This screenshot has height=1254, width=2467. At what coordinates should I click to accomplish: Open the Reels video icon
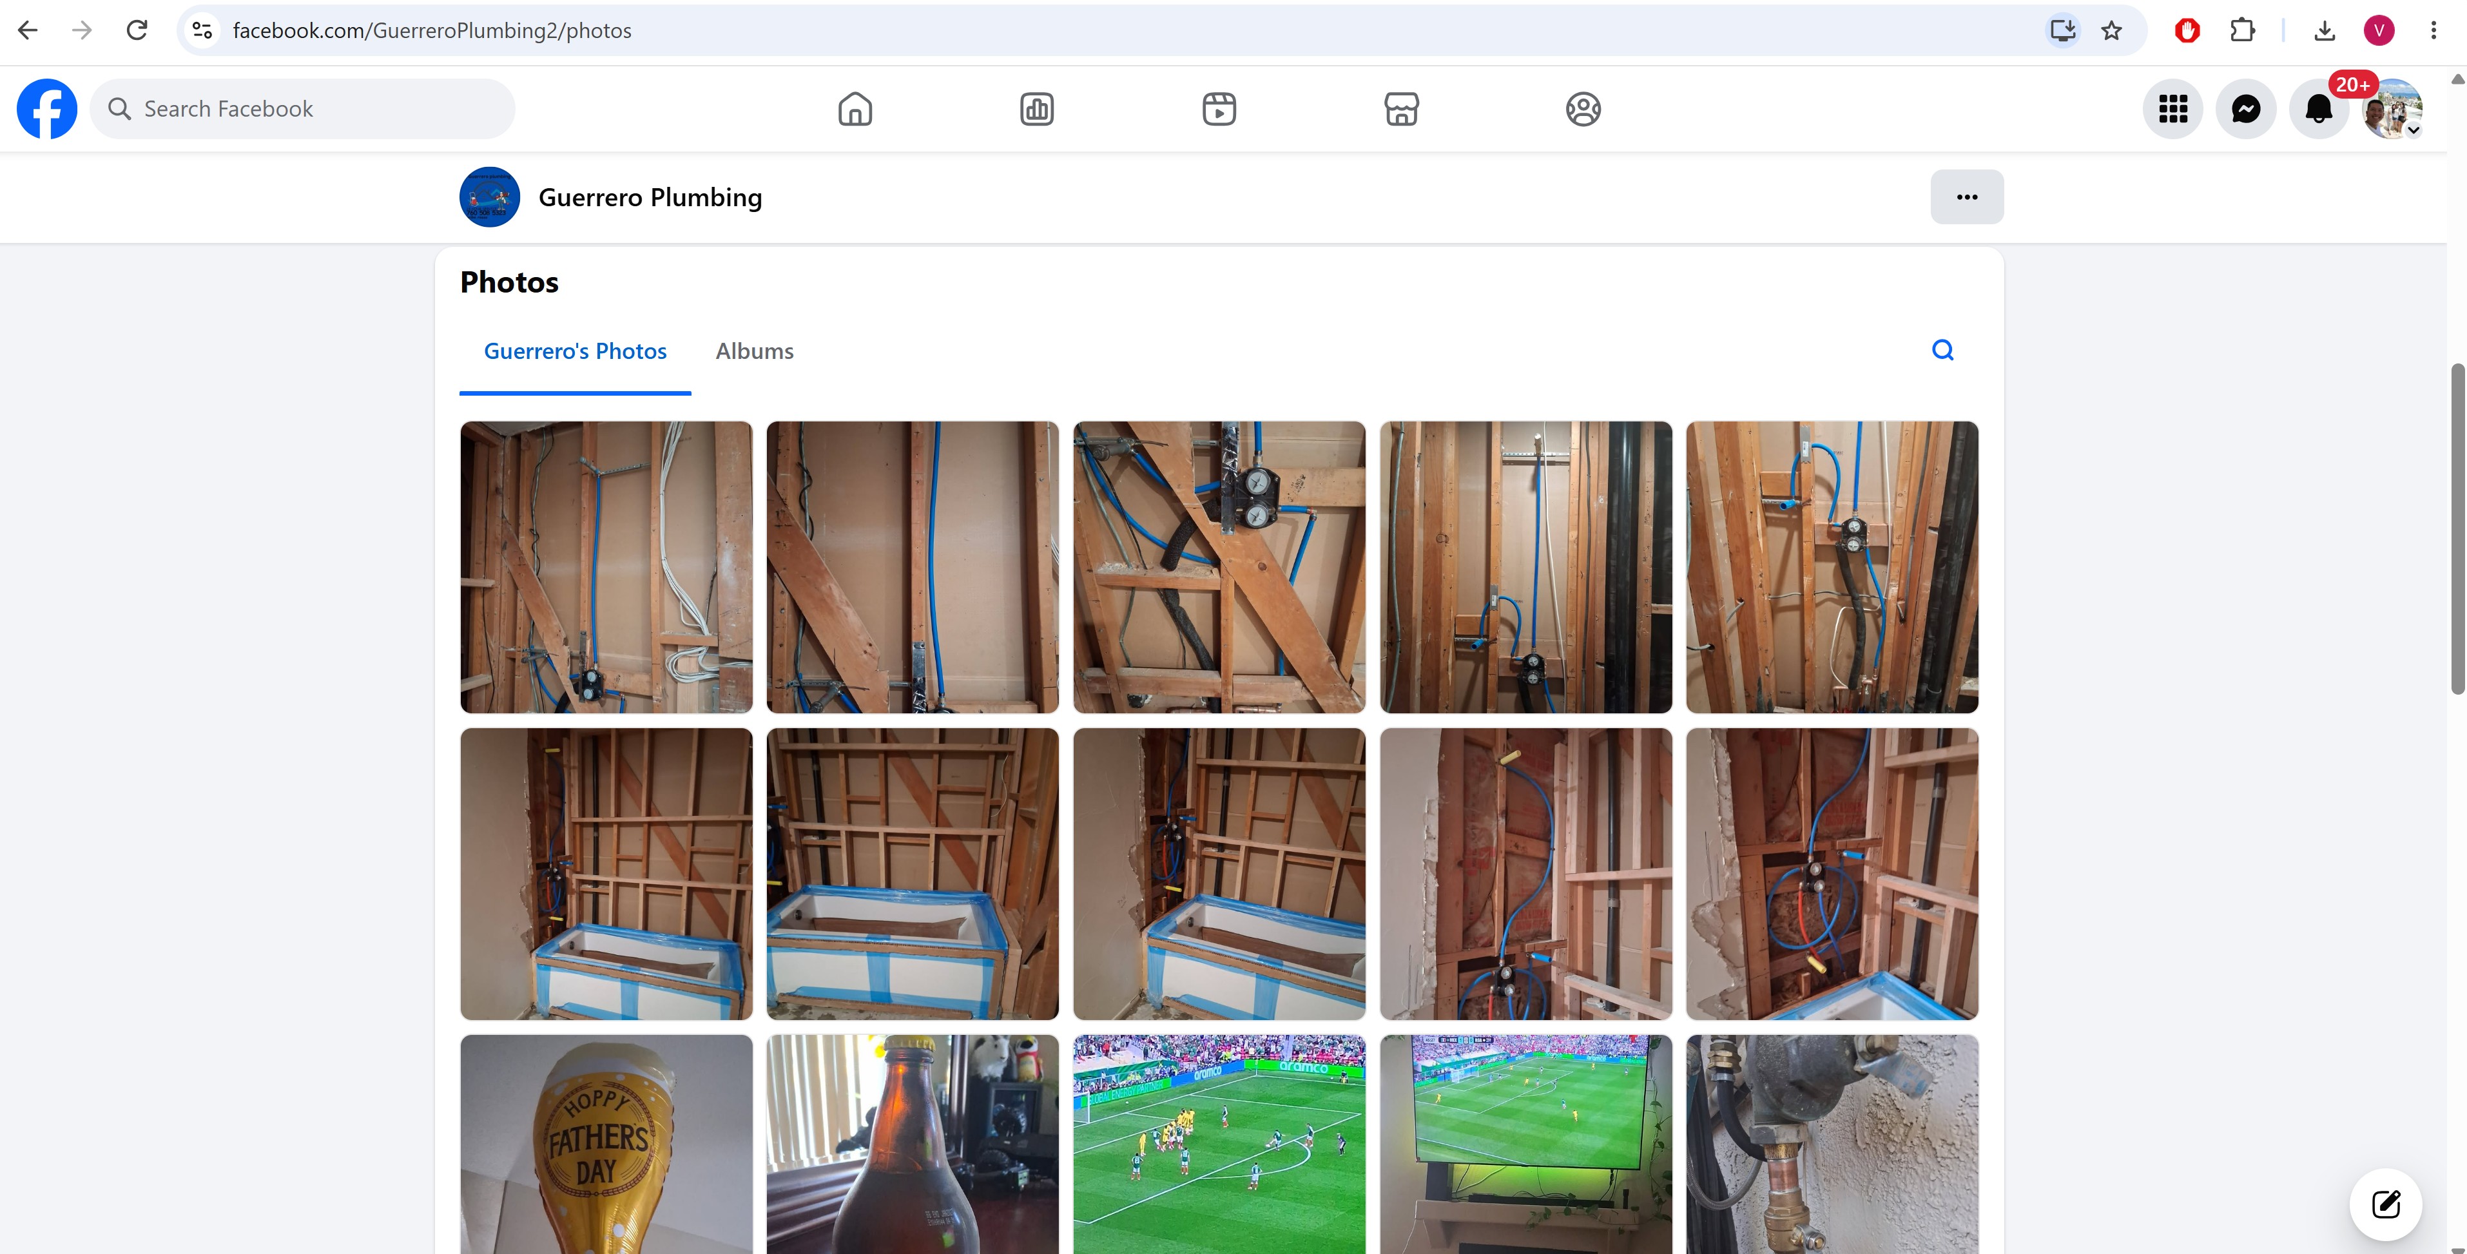pos(1219,109)
